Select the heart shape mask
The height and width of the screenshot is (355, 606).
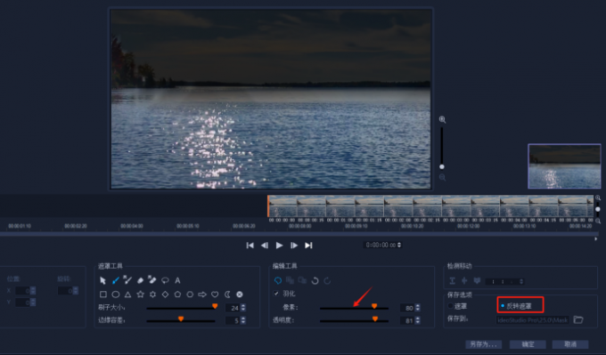pos(215,294)
